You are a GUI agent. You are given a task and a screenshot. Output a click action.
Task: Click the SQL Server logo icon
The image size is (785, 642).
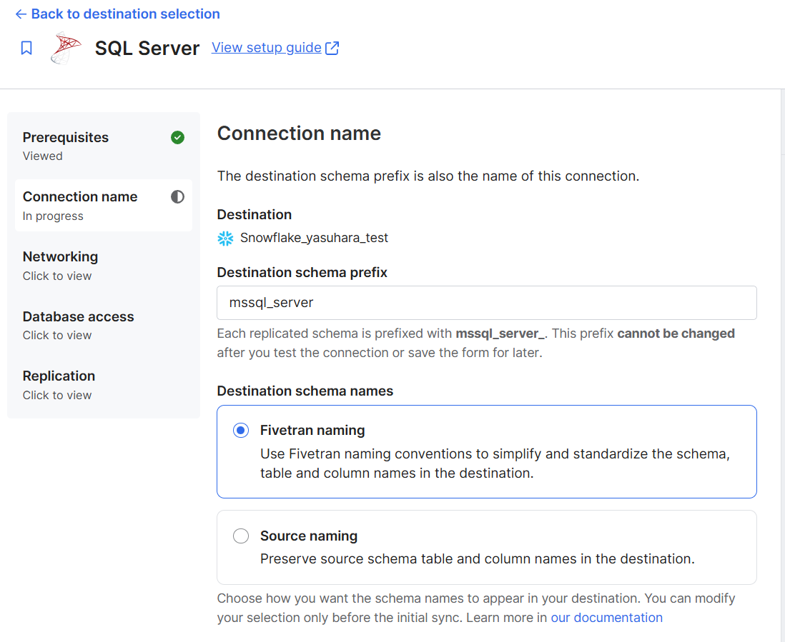[66, 48]
